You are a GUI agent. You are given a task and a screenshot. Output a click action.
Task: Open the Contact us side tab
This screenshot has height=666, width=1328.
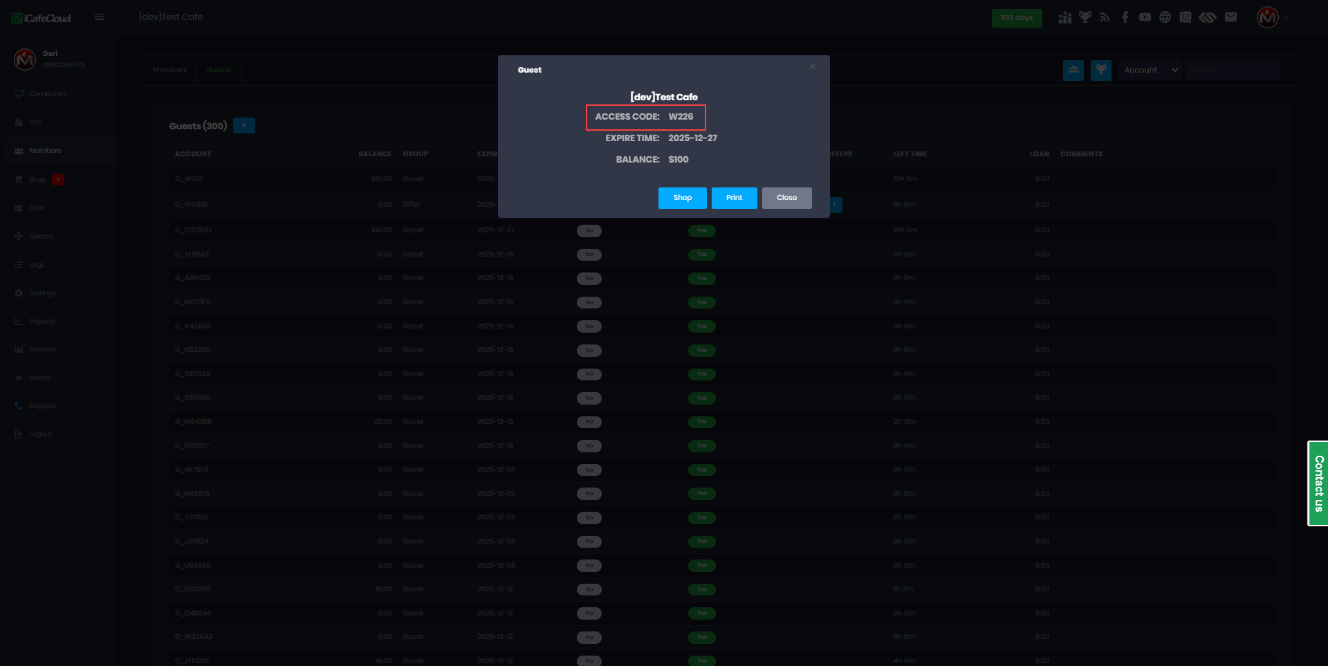(1318, 483)
